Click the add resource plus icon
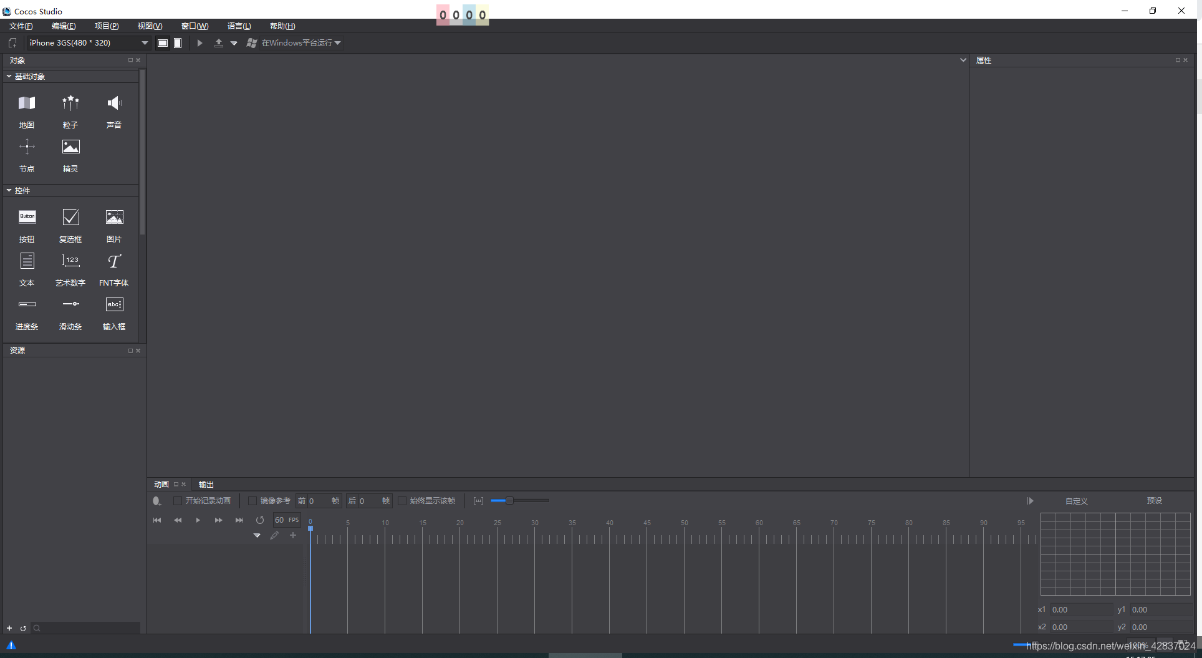The height and width of the screenshot is (658, 1202). [9, 628]
